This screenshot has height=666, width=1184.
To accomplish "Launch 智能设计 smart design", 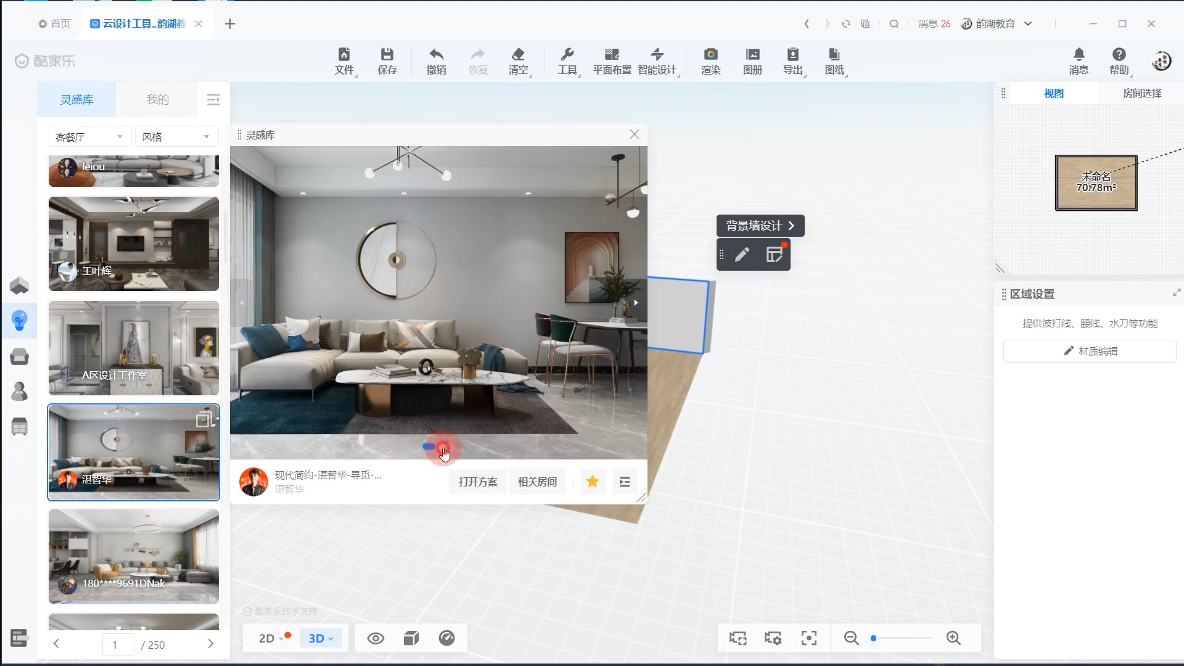I will tap(657, 61).
